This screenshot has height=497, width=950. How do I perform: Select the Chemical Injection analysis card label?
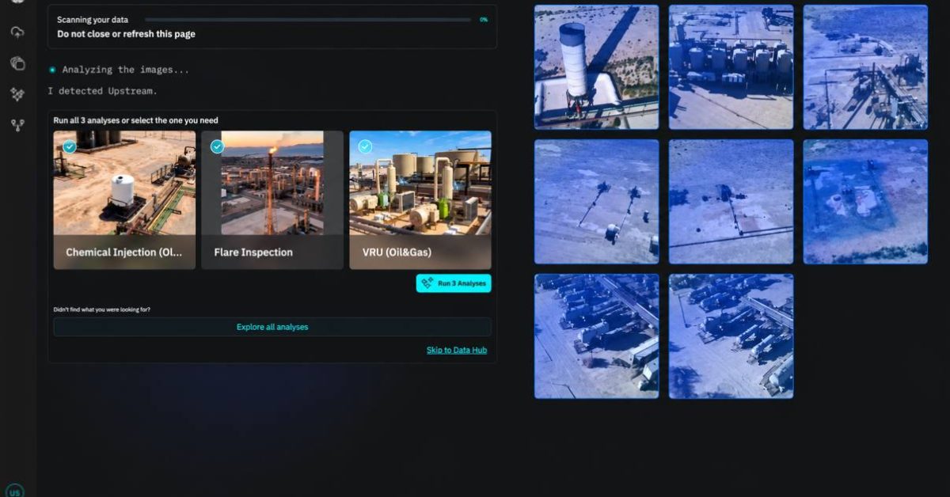[123, 252]
